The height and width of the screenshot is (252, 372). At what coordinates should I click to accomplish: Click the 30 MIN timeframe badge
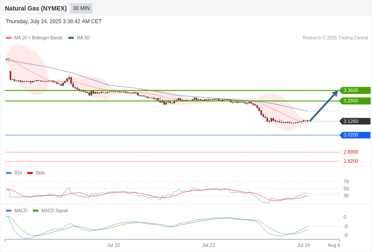81,8
